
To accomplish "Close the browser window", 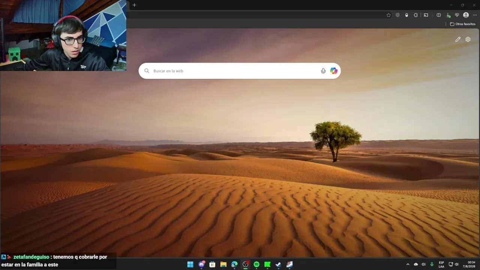I will click(x=474, y=5).
